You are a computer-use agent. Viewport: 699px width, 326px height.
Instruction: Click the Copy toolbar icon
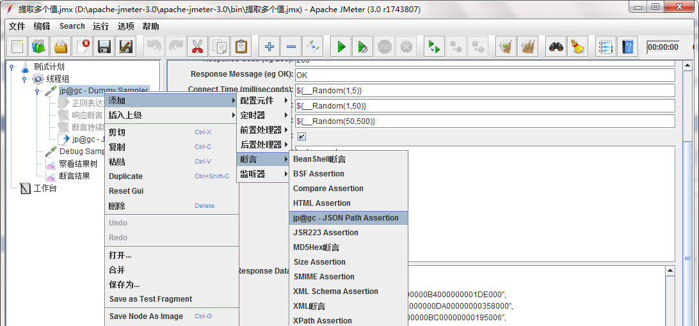tap(220, 46)
